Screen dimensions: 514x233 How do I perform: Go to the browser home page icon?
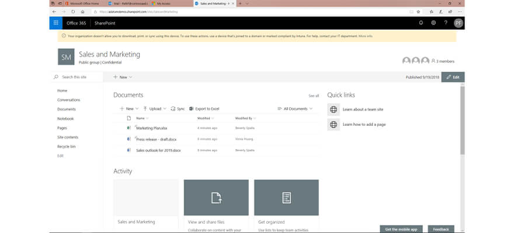click(x=82, y=12)
